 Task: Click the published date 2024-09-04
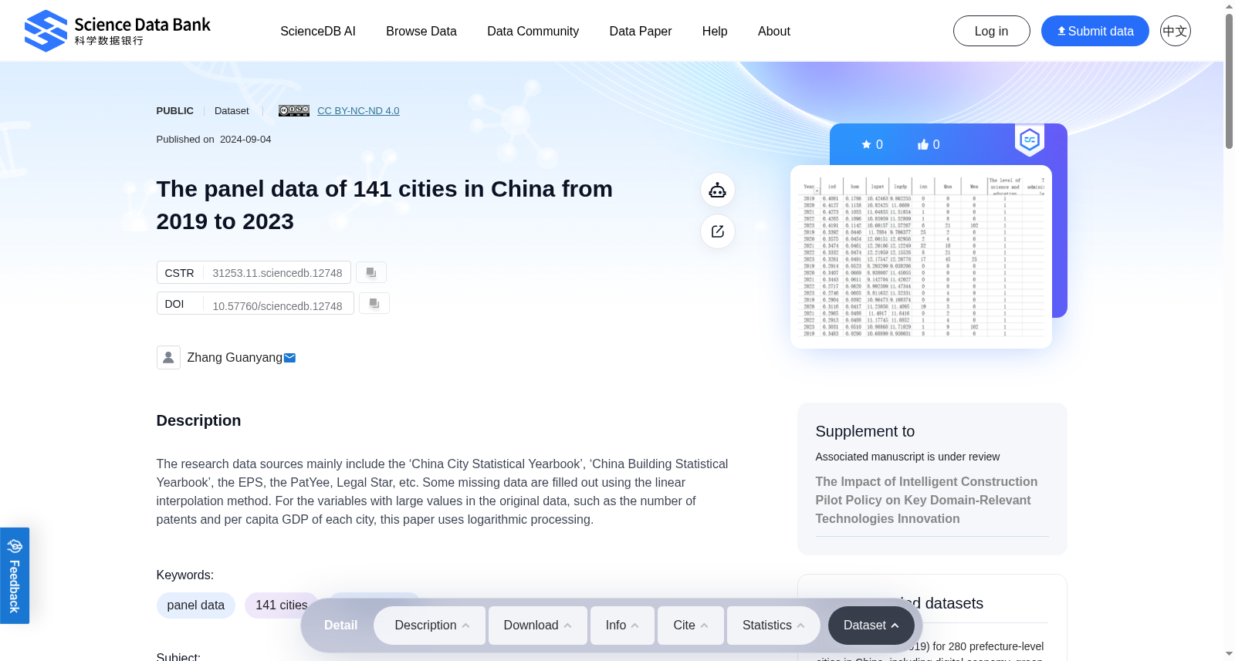coord(245,140)
